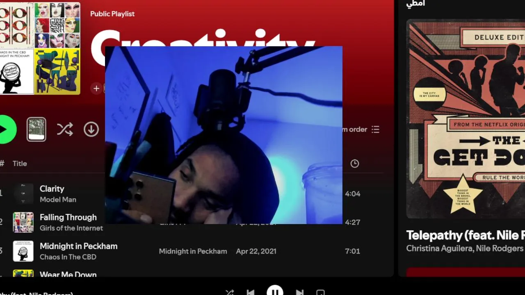The width and height of the screenshot is (525, 295).
Task: Select the track Midnight in Peckham
Action: (x=79, y=246)
